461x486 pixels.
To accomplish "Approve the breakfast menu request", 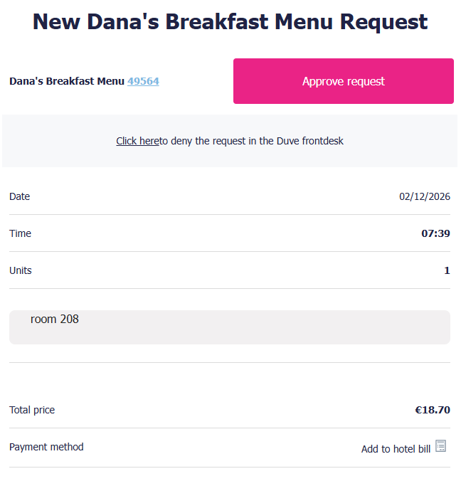I will point(343,81).
